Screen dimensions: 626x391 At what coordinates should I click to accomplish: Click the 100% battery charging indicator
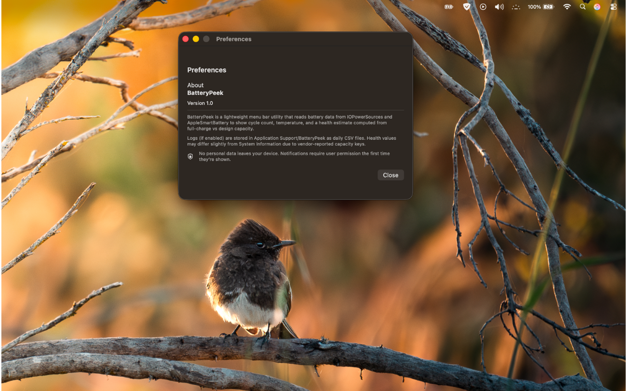tap(540, 7)
